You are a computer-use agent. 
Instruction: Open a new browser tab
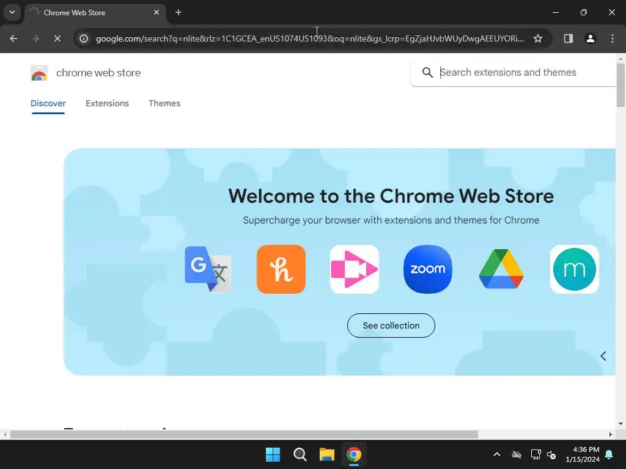click(x=179, y=12)
